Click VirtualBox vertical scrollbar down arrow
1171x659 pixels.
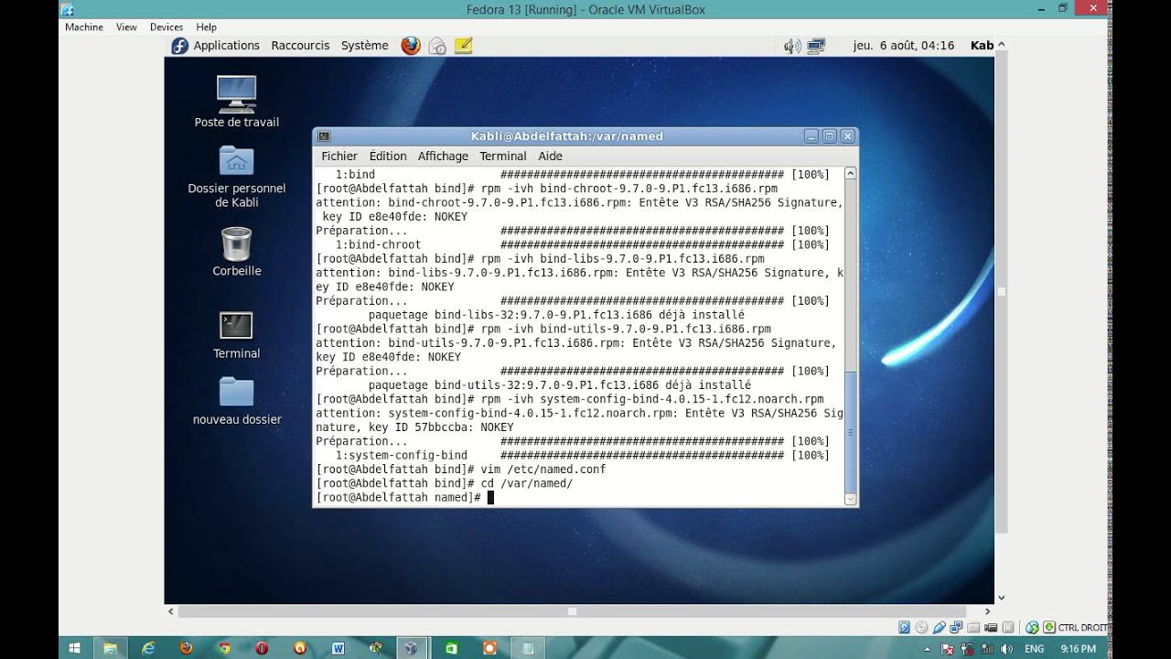tap(1001, 599)
